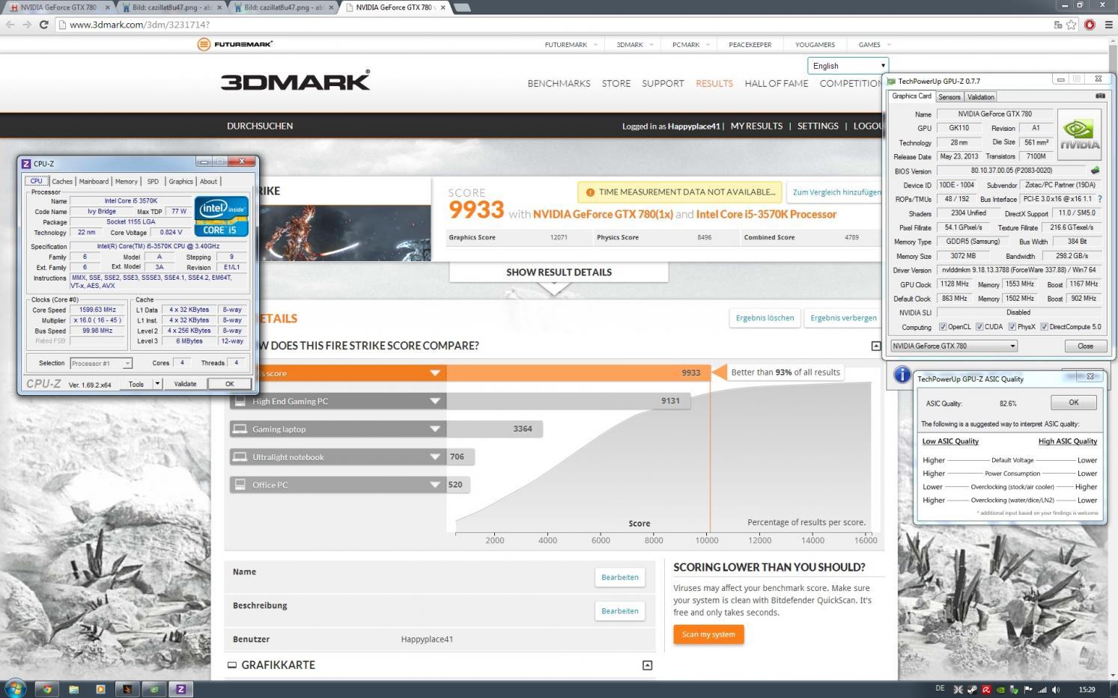Open Windows Media Player from the taskbar
Viewport: 1118px width, 698px height.
click(100, 689)
